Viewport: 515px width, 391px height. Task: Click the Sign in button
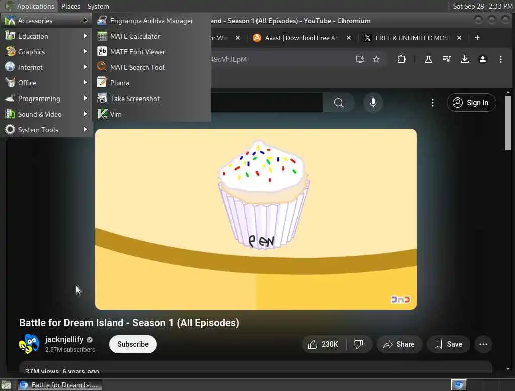click(x=471, y=103)
